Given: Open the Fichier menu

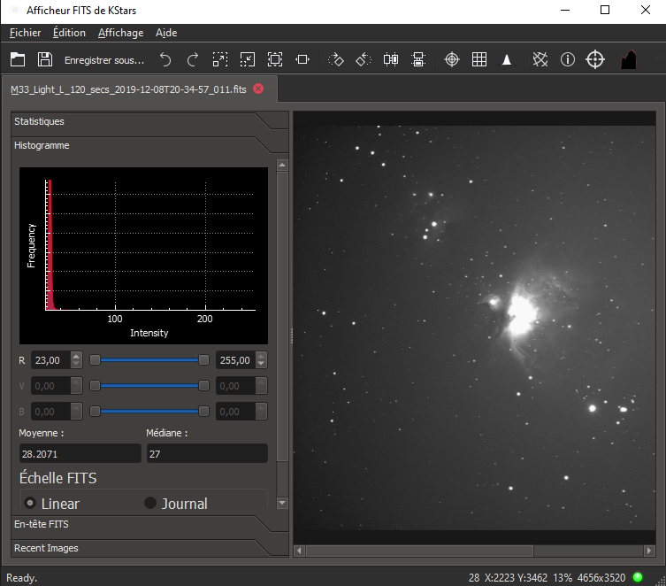Looking at the screenshot, I should (26, 33).
